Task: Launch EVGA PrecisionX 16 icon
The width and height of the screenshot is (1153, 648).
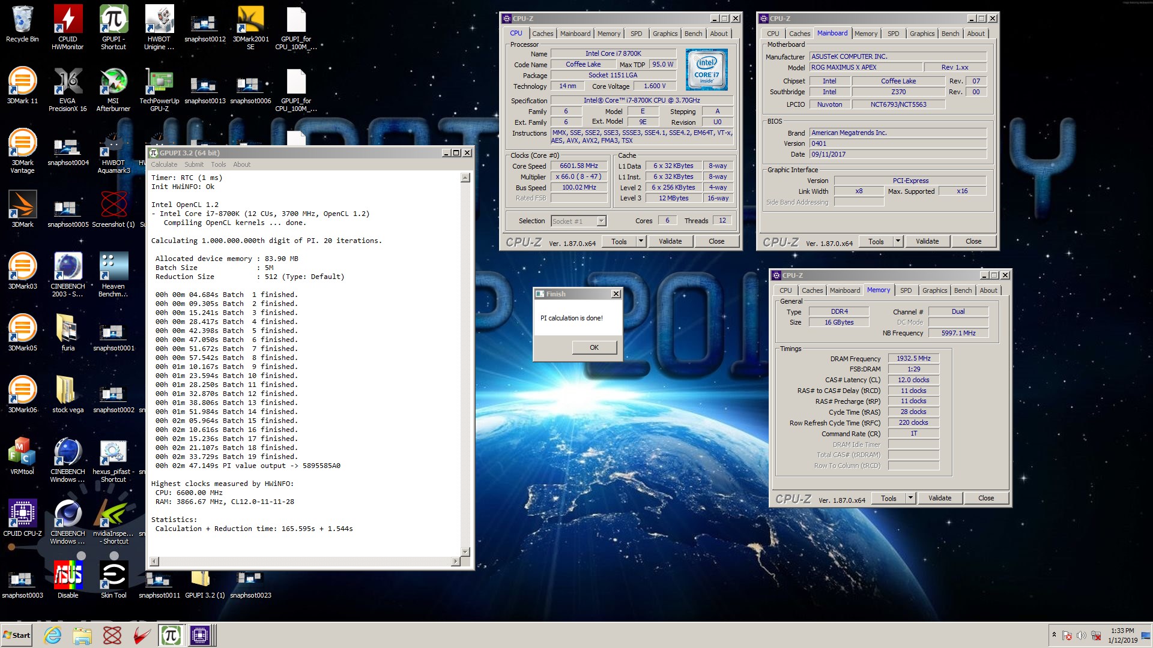Action: pos(68,89)
